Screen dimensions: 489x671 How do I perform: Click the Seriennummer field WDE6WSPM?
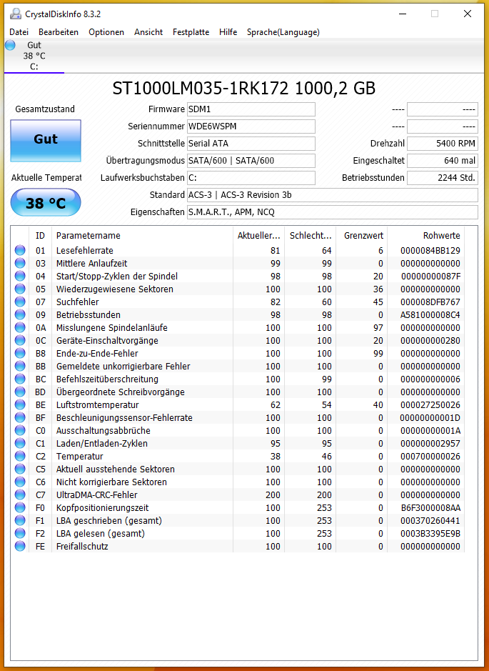[x=251, y=126]
